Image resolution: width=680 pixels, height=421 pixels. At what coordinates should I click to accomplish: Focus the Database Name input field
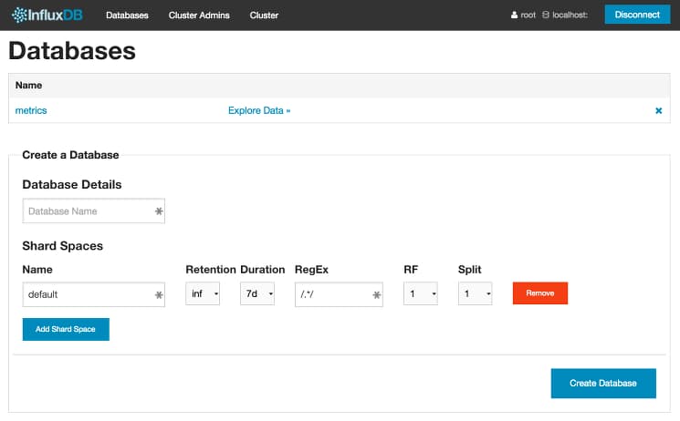click(x=94, y=210)
